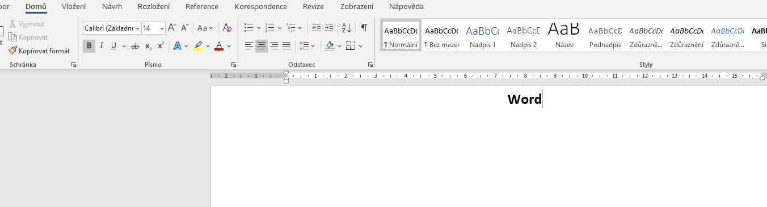Toggle Bold formatting off
This screenshot has width=767, height=207.
coord(89,46)
